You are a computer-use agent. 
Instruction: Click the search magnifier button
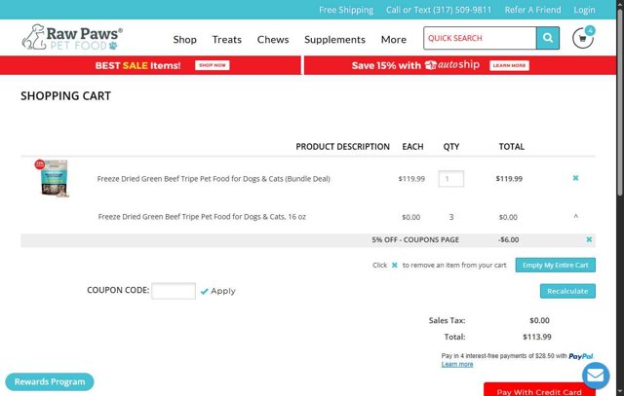pyautogui.click(x=548, y=38)
